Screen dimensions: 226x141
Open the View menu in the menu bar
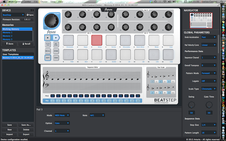point(52,2)
